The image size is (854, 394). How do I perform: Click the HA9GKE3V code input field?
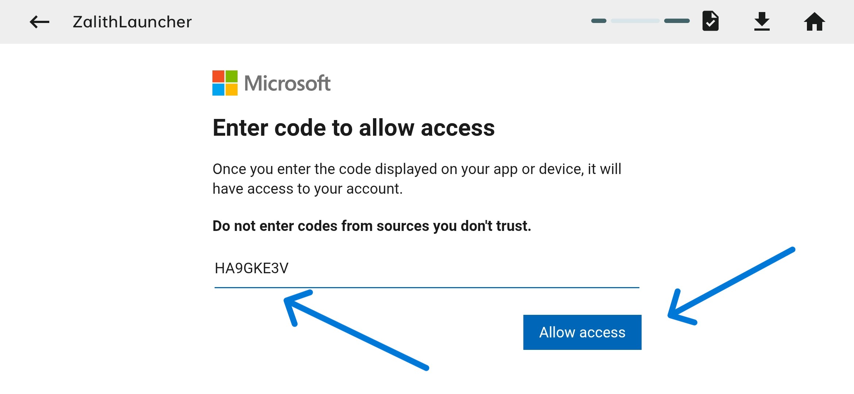(251, 267)
